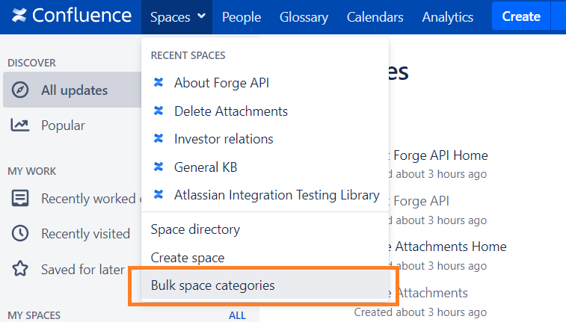This screenshot has height=322, width=566.
Task: Click the Saved for later star icon
Action: pos(21,269)
